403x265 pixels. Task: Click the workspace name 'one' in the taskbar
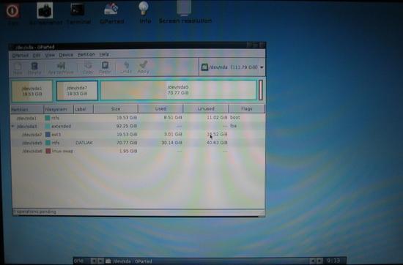pyautogui.click(x=78, y=261)
